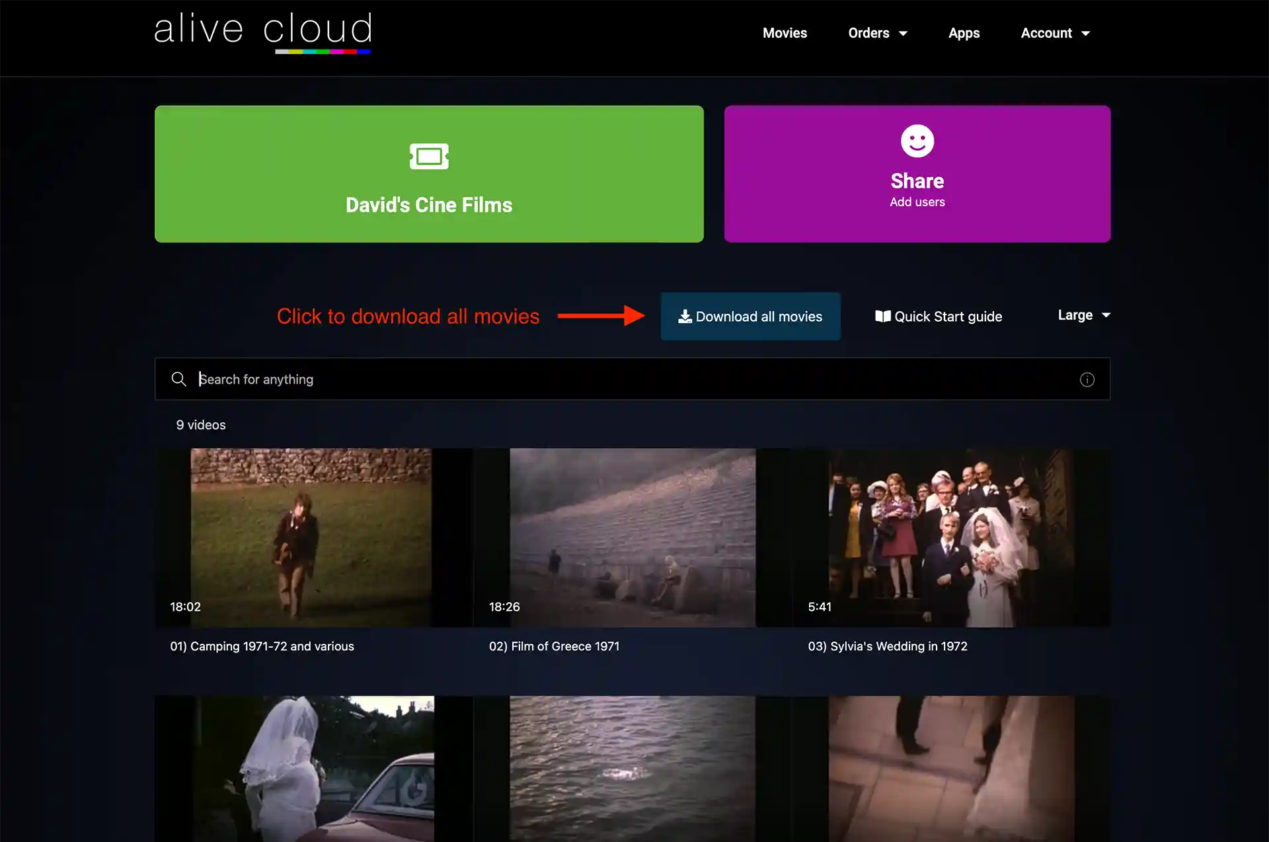Image resolution: width=1269 pixels, height=842 pixels.
Task: Open Film of Greece 1971 thumbnail
Action: (633, 538)
